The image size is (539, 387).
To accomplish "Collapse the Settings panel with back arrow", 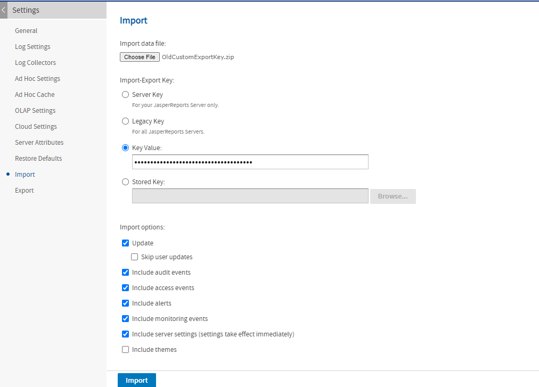I will pyautogui.click(x=3, y=10).
